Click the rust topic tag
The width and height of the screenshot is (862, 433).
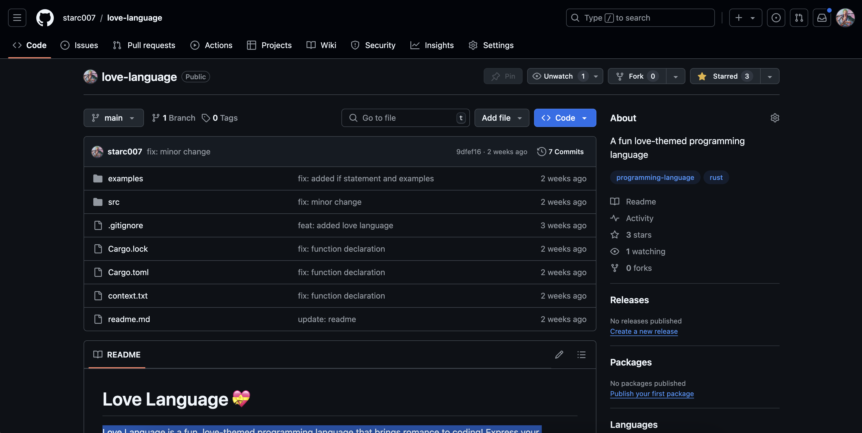716,178
